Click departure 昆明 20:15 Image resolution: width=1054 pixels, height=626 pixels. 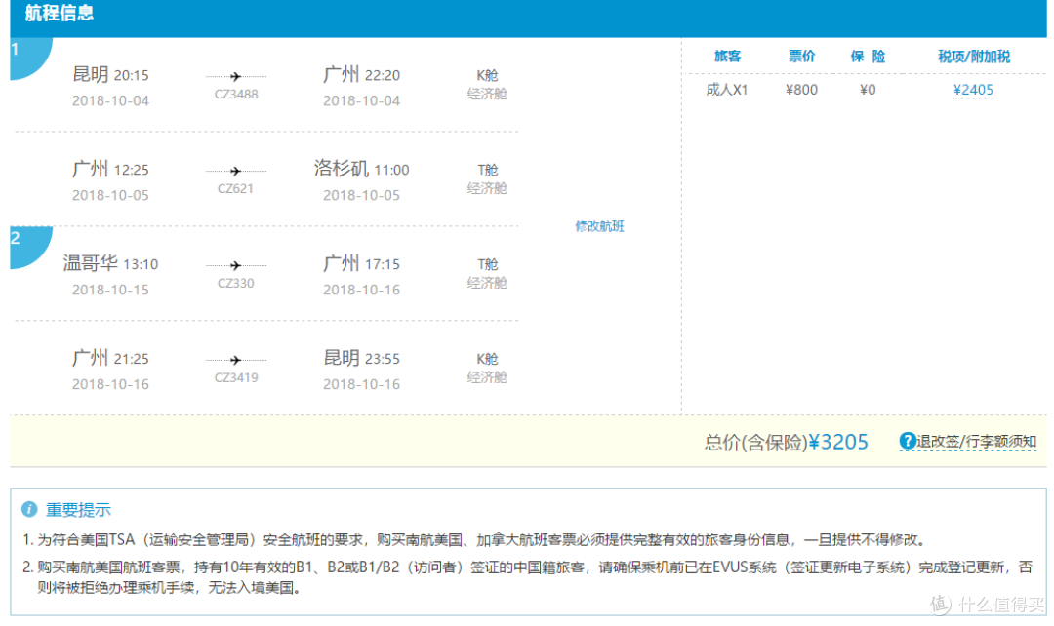click(110, 74)
